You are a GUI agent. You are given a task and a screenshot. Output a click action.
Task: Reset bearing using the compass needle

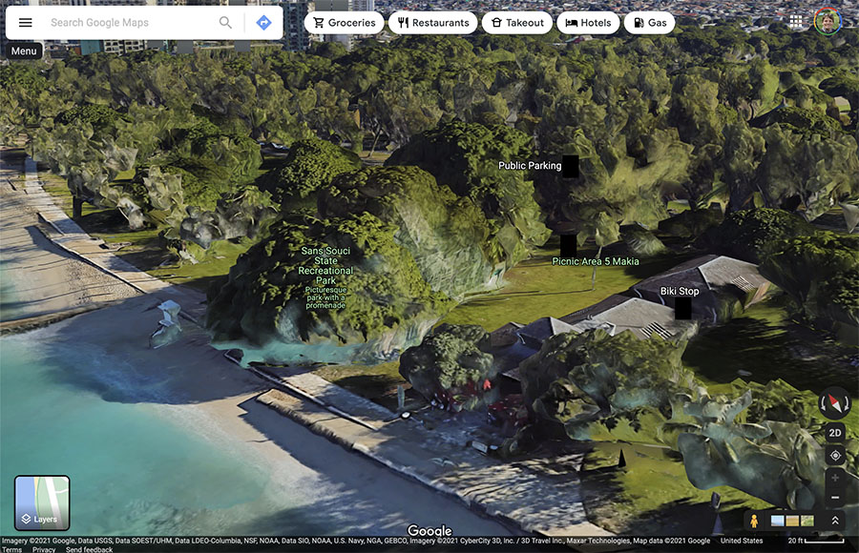[835, 403]
